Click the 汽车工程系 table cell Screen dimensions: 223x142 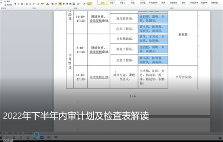124,29
